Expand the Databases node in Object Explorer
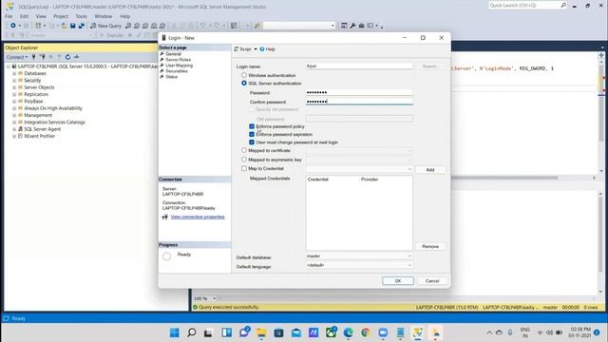608x342 pixels. pos(14,73)
